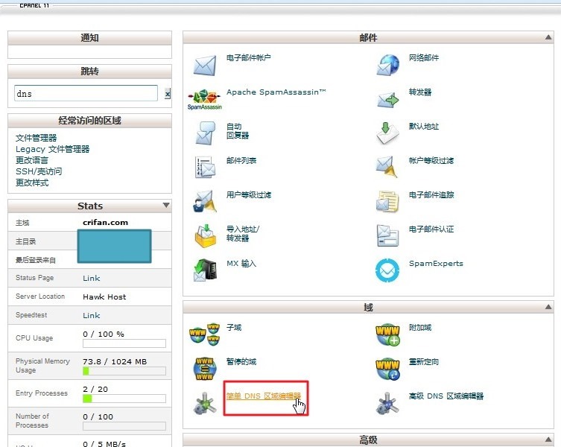Open the 简单 DNS 区域编辑器 icon
The width and height of the screenshot is (561, 447).
click(205, 403)
